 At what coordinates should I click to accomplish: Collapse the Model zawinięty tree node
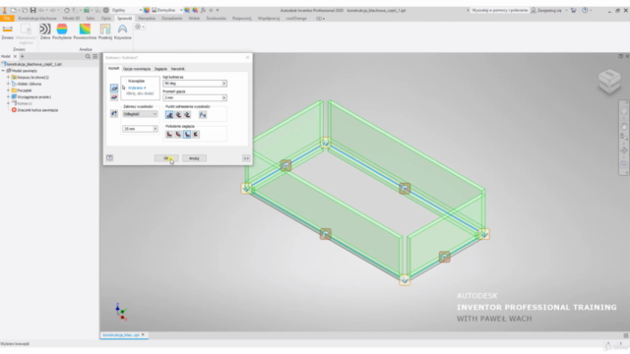coord(3,71)
